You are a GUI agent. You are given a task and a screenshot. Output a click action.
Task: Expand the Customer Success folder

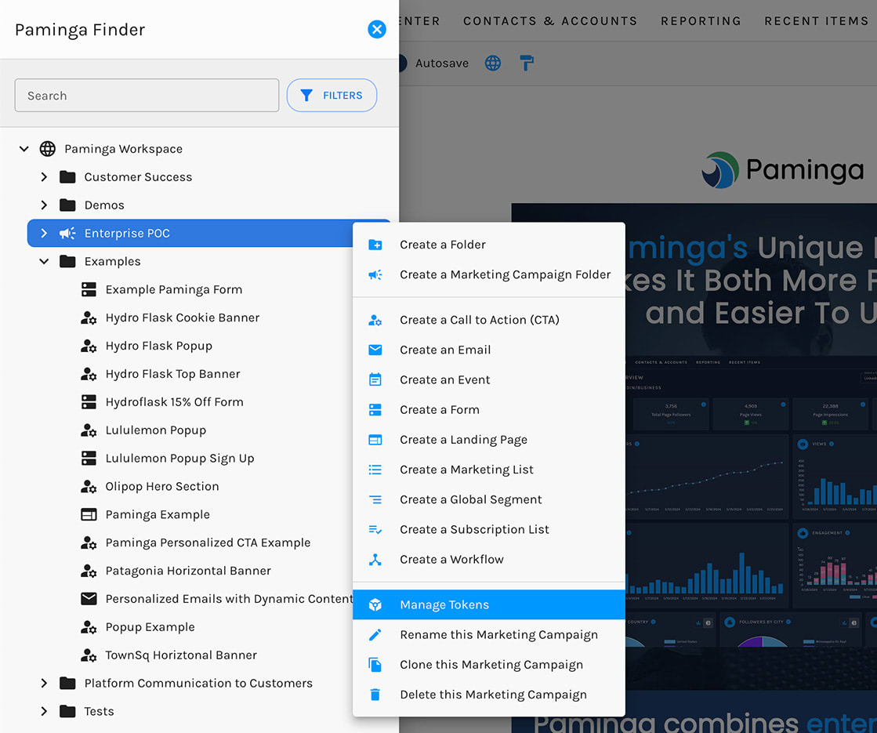coord(44,177)
